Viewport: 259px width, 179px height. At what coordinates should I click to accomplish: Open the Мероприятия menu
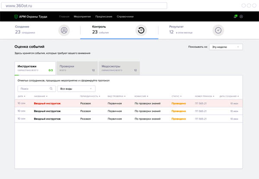82,16
